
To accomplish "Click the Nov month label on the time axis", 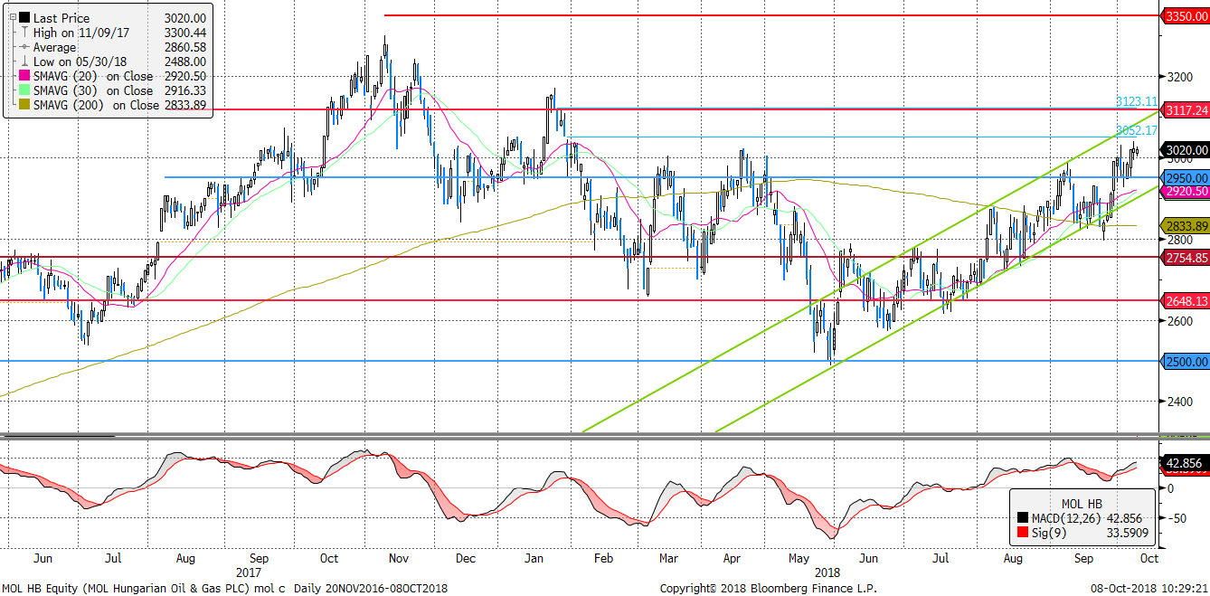I will (400, 559).
